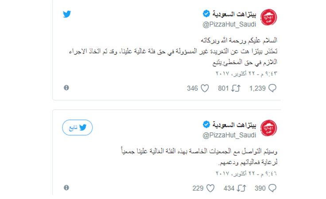Like the first tweet via heart icon
This screenshot has height=199, width=326.
205,88
